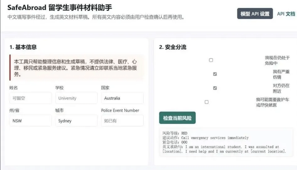Check the 我可能需要救护车或尽快就医 checkbox
The height and width of the screenshot is (170, 297).
(x=207, y=102)
